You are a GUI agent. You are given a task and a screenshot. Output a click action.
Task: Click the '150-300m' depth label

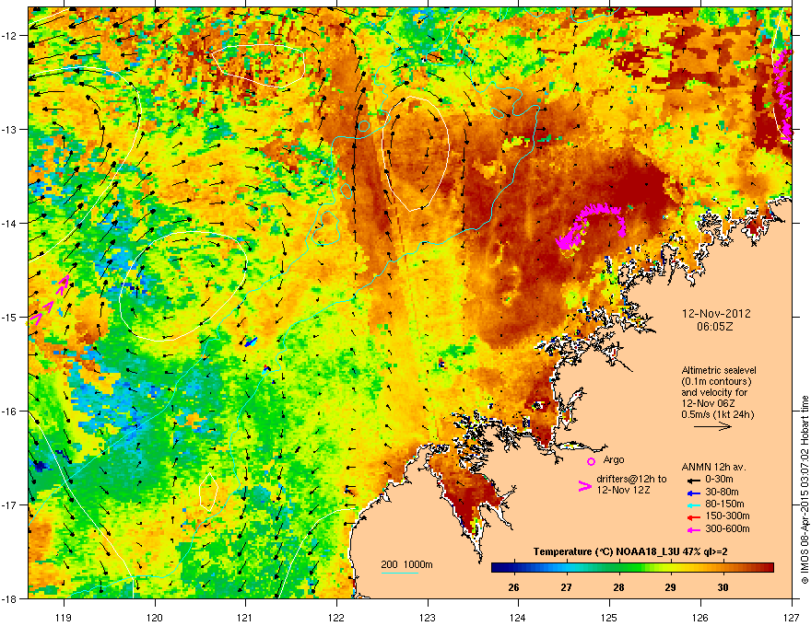[x=727, y=516]
